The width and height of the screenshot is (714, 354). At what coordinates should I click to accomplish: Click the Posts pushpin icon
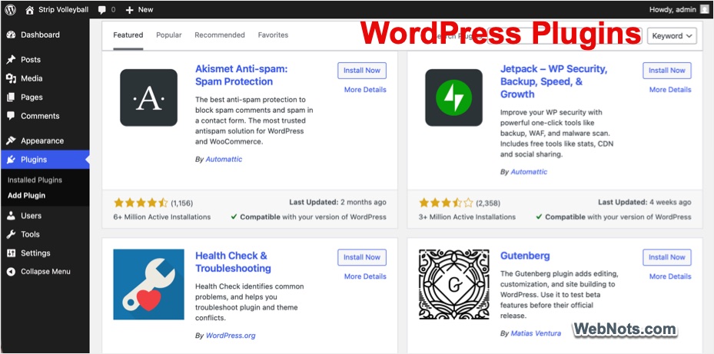pos(11,60)
